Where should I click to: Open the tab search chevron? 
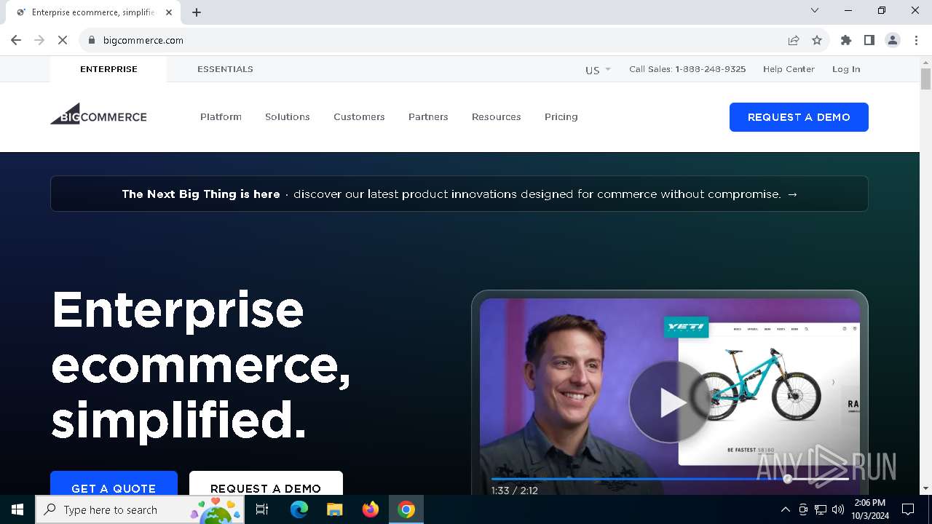click(x=815, y=10)
